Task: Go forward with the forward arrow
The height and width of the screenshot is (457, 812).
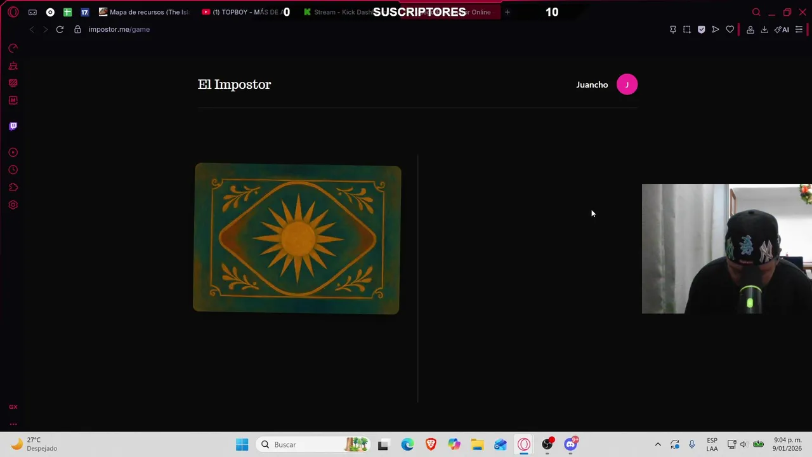Action: 45,29
